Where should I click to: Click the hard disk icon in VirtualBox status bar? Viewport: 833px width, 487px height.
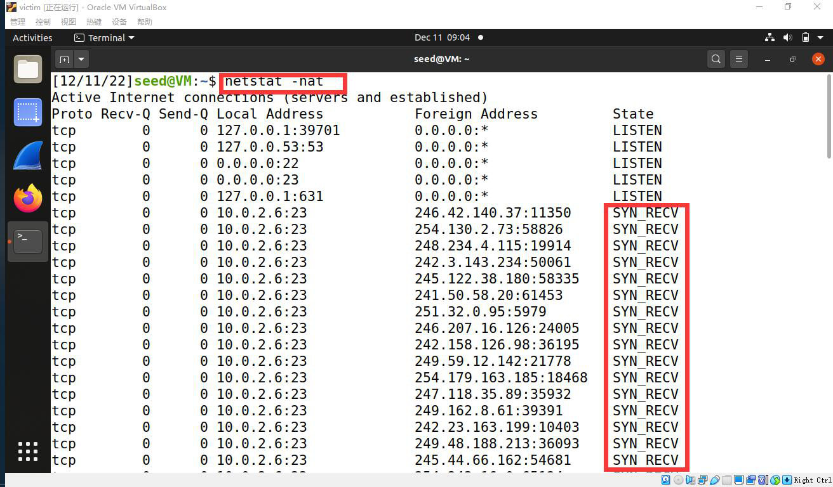click(665, 480)
